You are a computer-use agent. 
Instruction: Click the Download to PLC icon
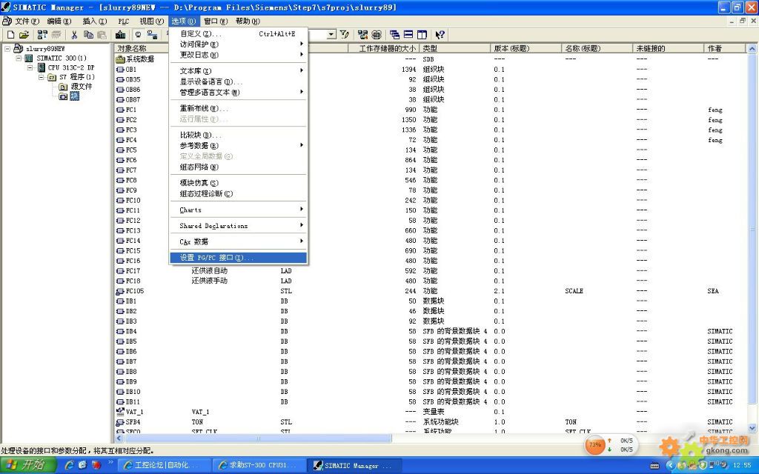(121, 35)
